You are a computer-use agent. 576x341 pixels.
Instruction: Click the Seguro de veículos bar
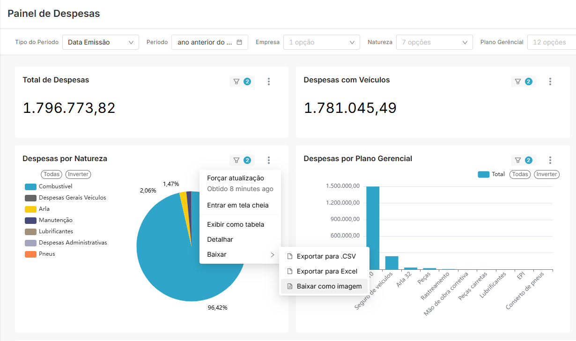[x=391, y=263]
